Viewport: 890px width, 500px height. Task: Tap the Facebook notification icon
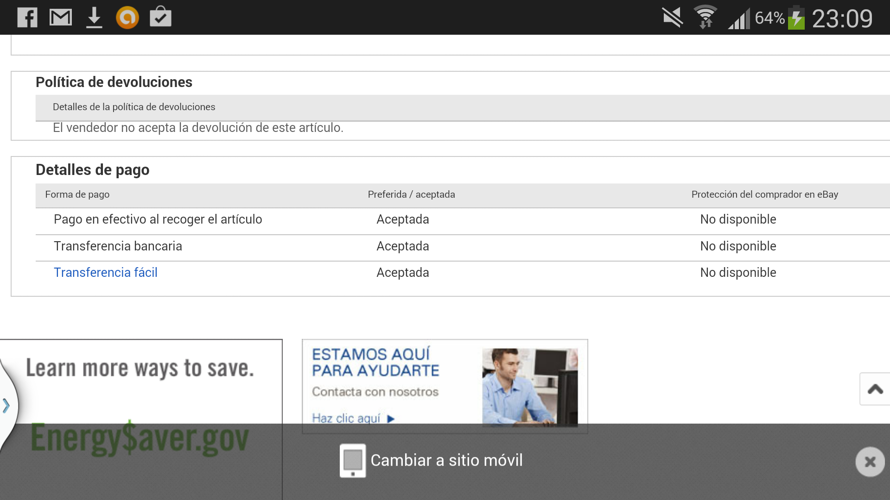pyautogui.click(x=27, y=18)
